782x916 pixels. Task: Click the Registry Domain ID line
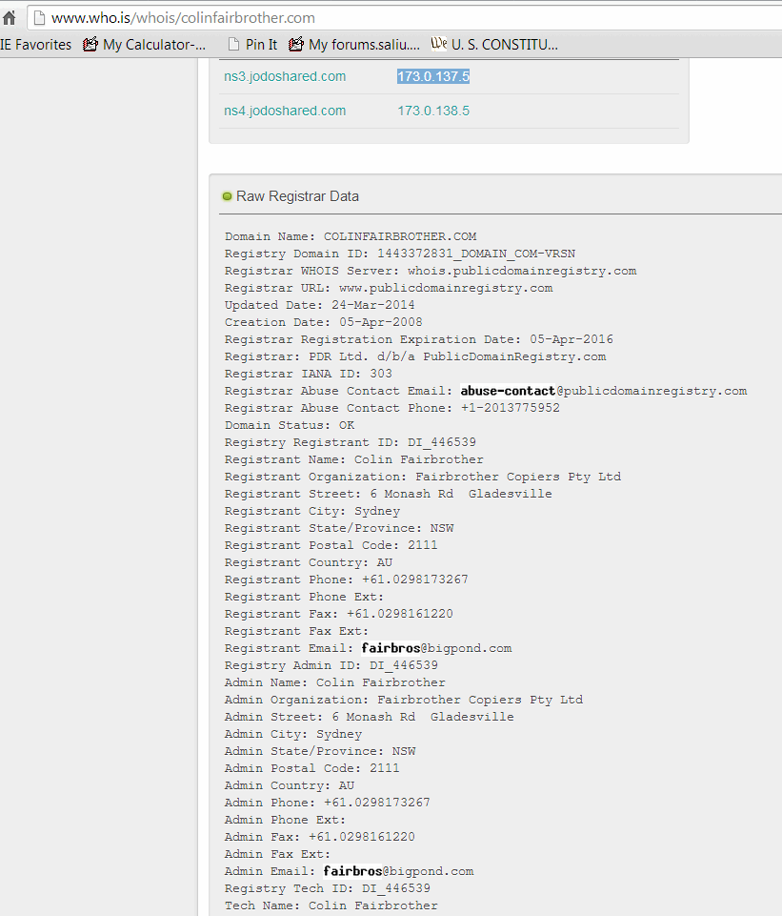[x=400, y=254]
